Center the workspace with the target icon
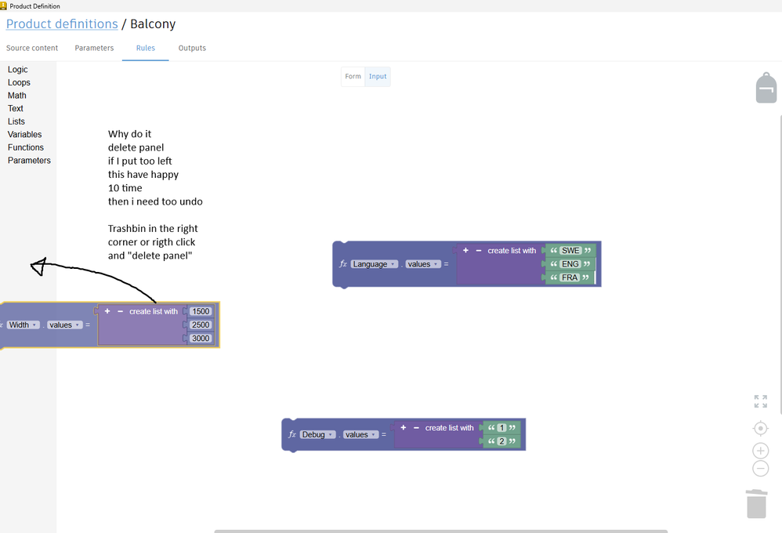The width and height of the screenshot is (782, 533). tap(761, 428)
